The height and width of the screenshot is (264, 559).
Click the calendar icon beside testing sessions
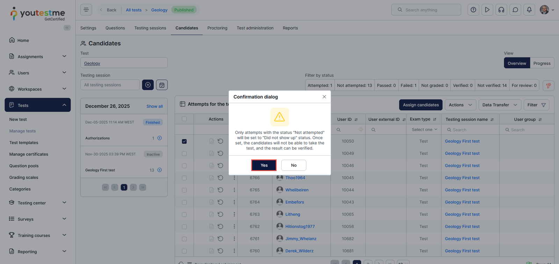click(162, 85)
